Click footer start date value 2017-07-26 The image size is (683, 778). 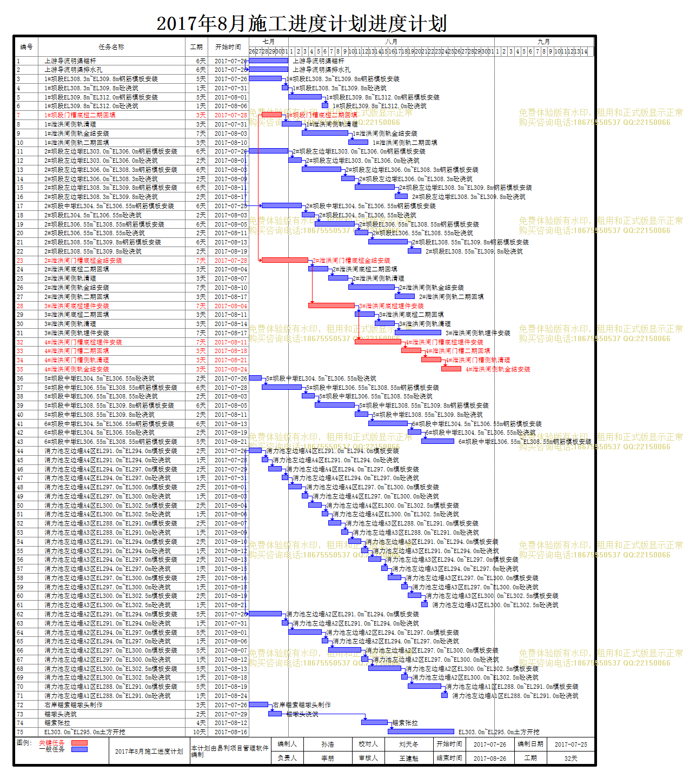(x=490, y=744)
